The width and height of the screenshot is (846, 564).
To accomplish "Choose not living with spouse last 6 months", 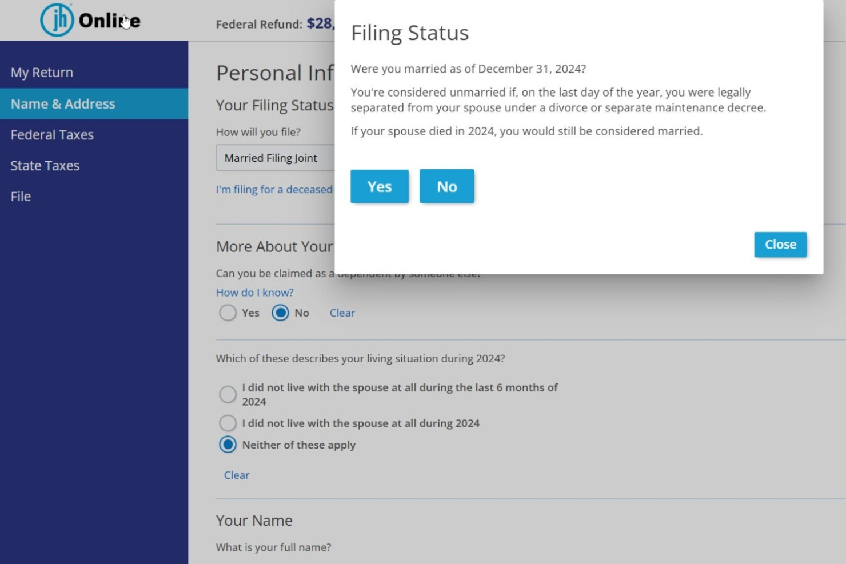I will point(228,394).
